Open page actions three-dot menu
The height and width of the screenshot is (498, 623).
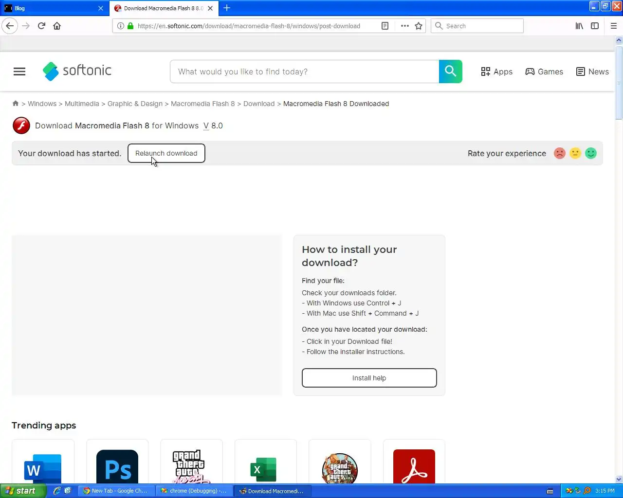pyautogui.click(x=404, y=26)
